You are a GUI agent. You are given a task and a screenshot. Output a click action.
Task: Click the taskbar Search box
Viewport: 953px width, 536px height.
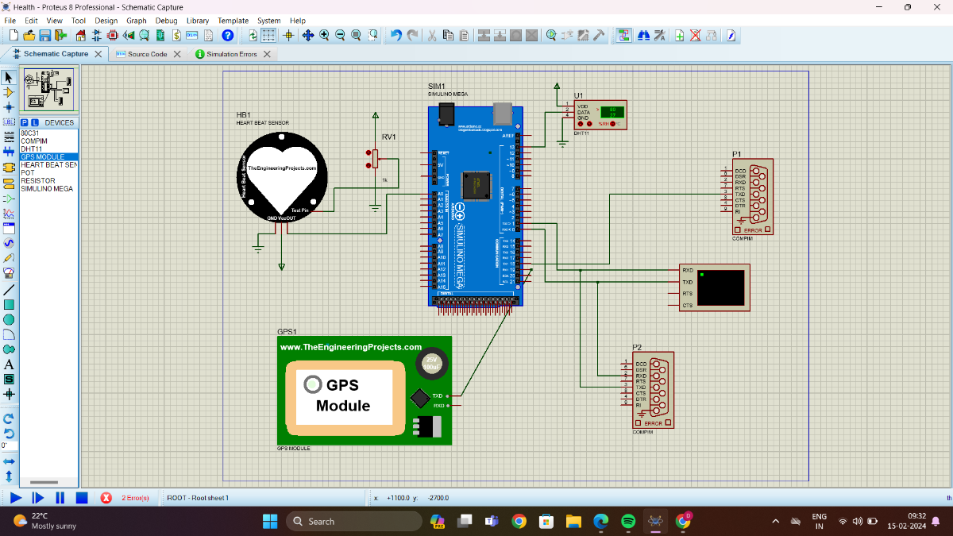pyautogui.click(x=354, y=522)
